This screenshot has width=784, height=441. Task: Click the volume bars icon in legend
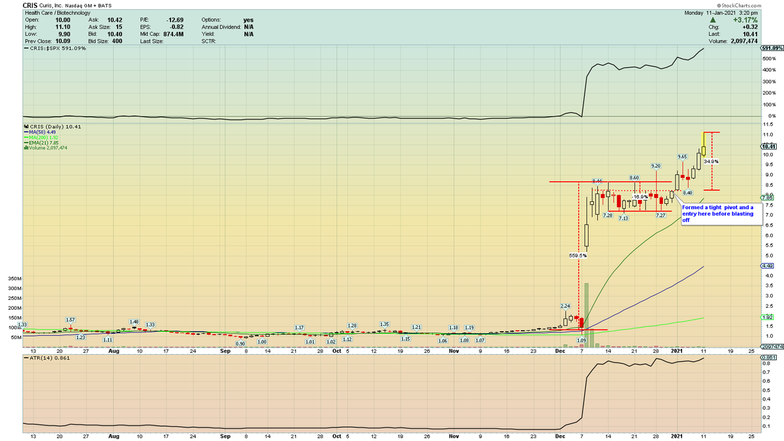click(25, 148)
